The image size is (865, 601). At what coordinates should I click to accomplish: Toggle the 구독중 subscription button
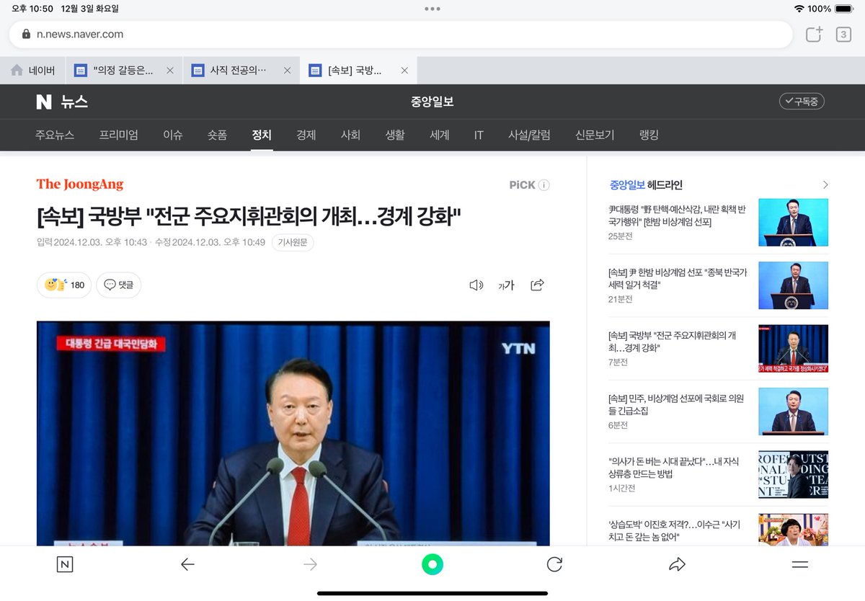pos(802,102)
